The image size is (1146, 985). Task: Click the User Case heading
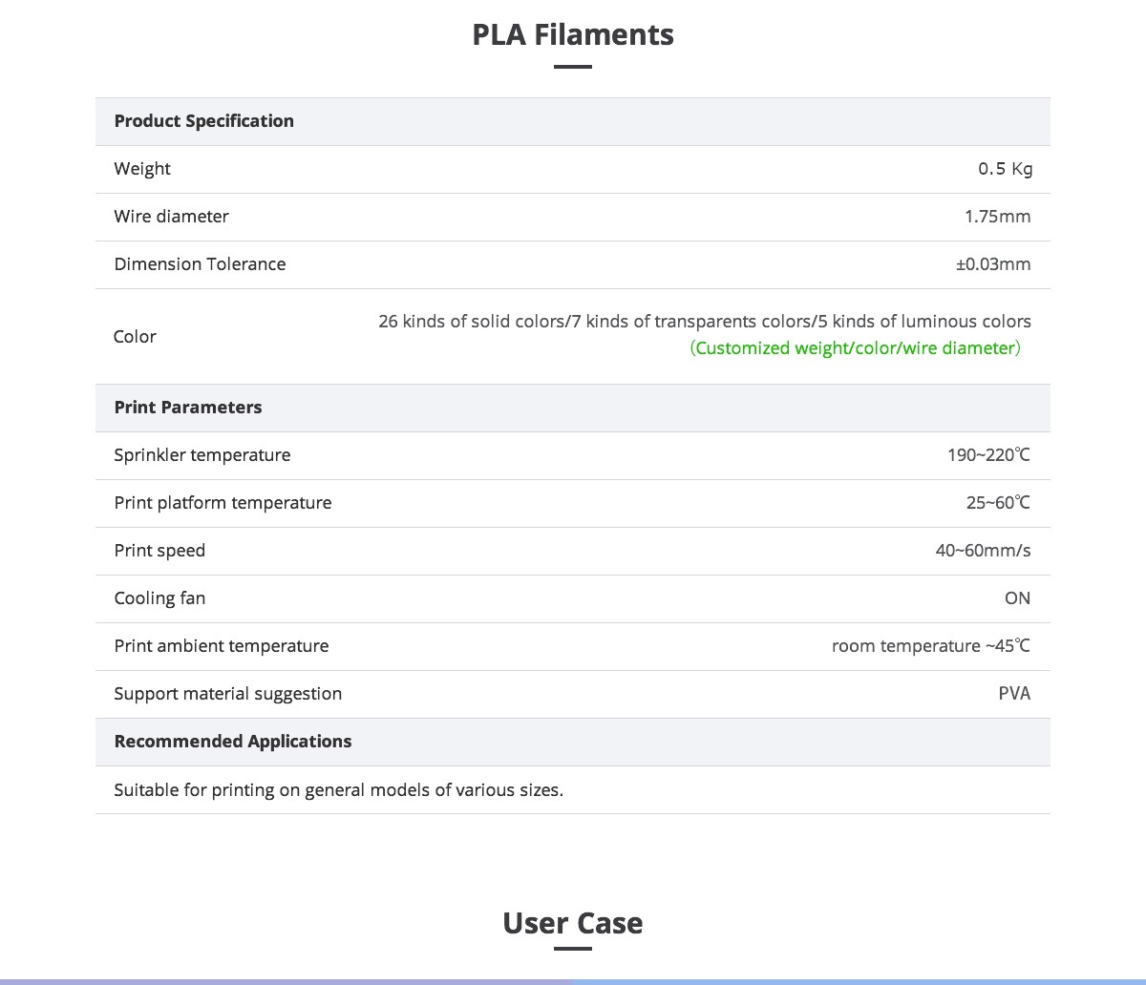click(x=573, y=923)
